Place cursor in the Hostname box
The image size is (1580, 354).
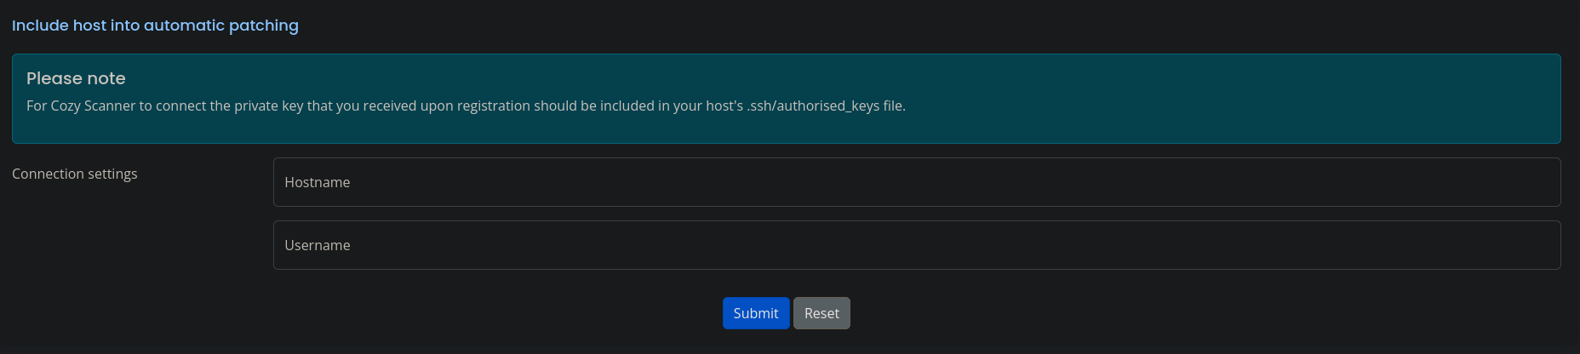pyautogui.click(x=916, y=182)
